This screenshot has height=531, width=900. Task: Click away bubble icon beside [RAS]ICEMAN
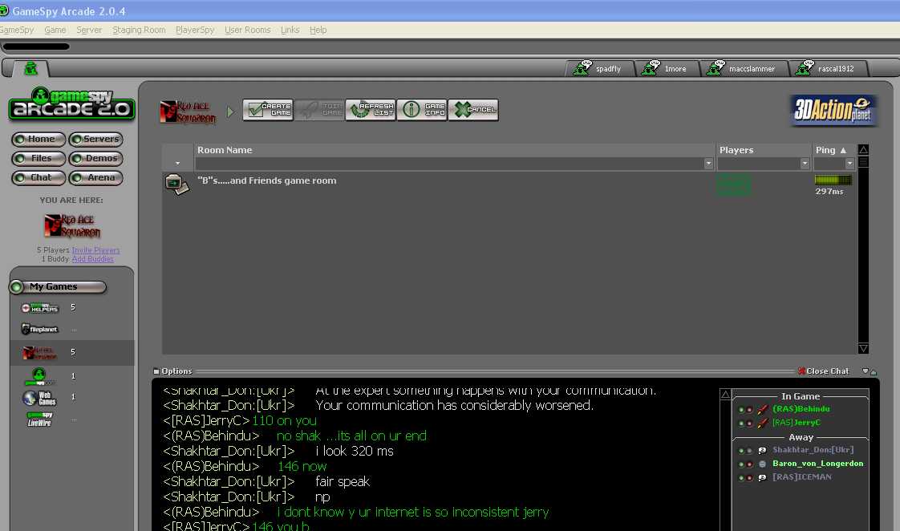point(762,477)
